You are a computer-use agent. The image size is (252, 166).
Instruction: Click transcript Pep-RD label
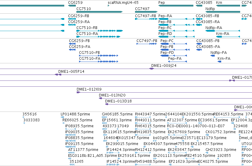165,34
